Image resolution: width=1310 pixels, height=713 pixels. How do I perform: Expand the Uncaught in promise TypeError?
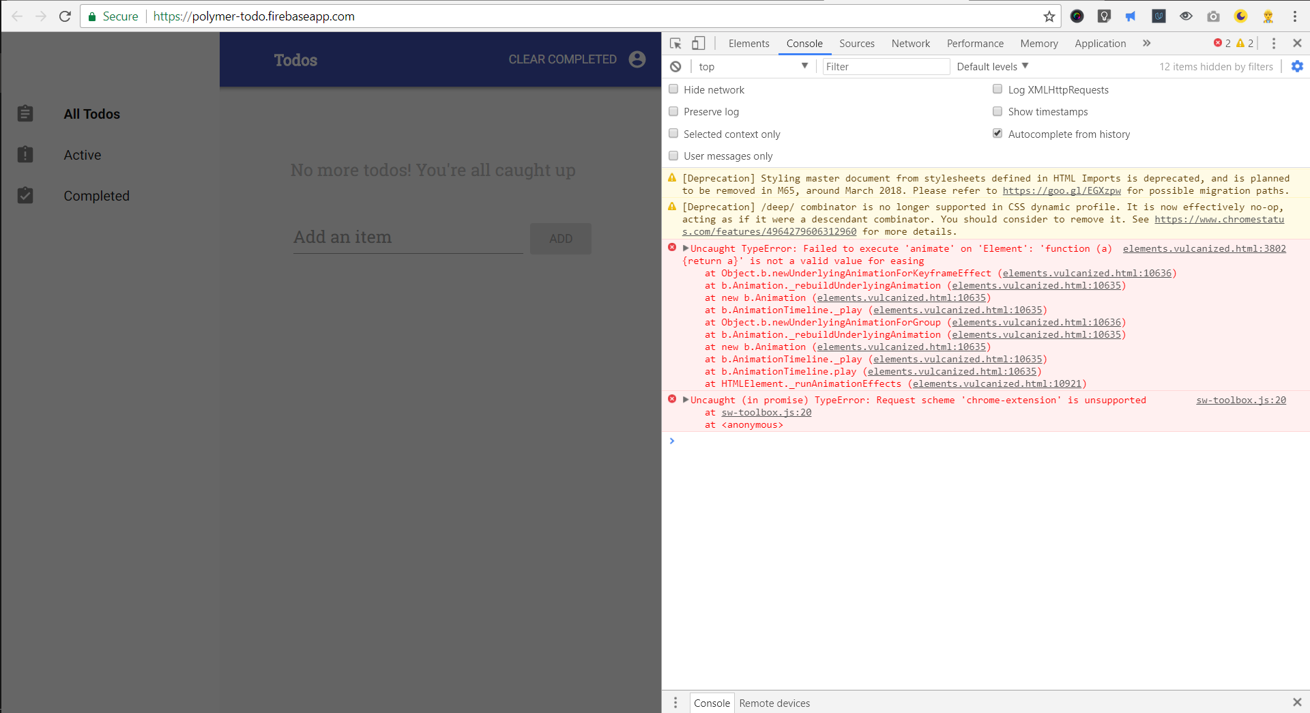[686, 400]
